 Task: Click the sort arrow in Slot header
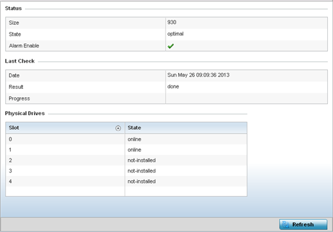click(x=118, y=128)
